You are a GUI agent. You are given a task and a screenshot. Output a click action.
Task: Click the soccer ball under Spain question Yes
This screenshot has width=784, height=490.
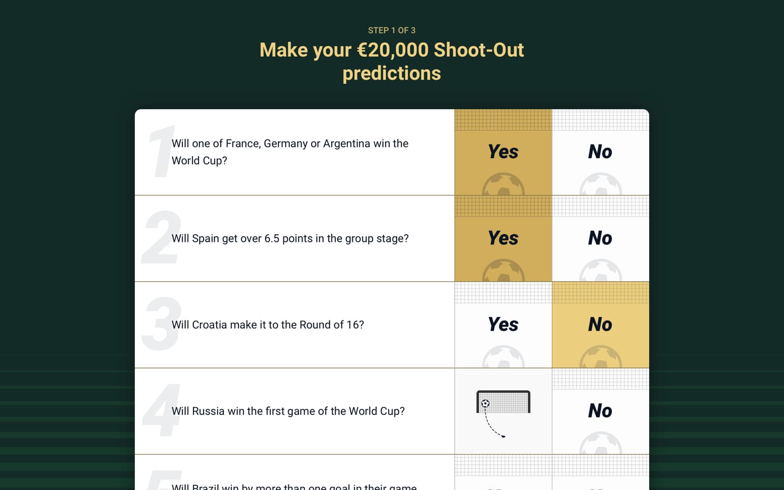(x=503, y=271)
